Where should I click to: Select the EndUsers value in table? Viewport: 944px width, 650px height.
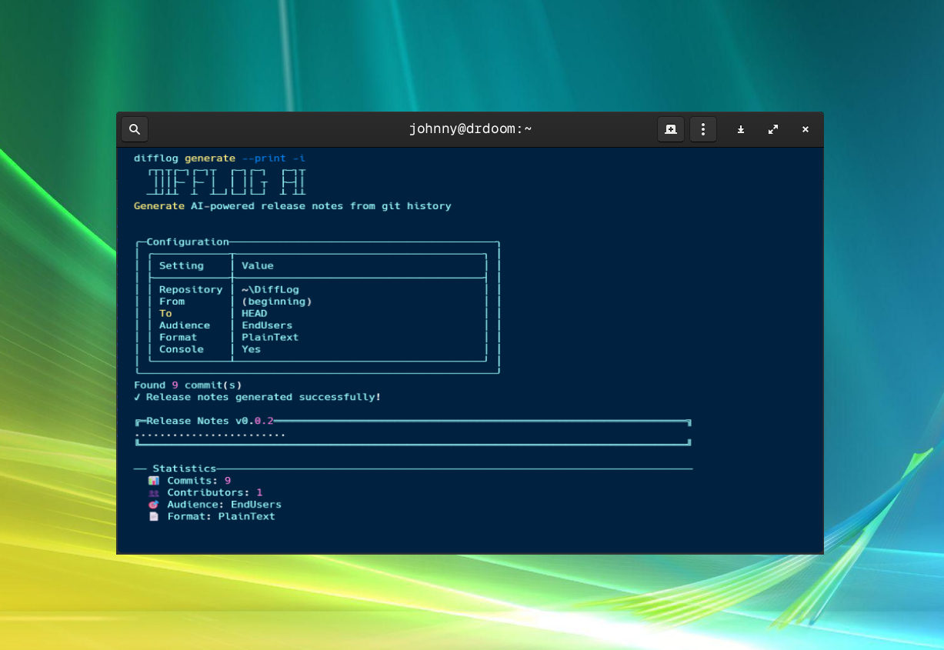267,325
